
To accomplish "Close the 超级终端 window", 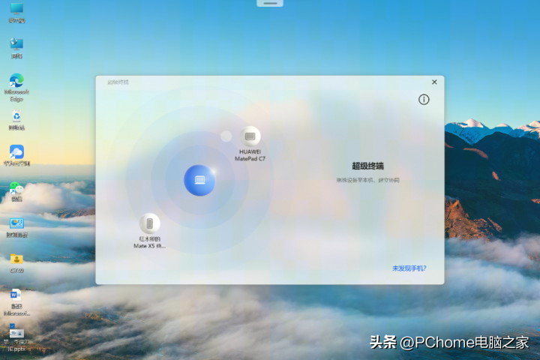I will pos(434,82).
